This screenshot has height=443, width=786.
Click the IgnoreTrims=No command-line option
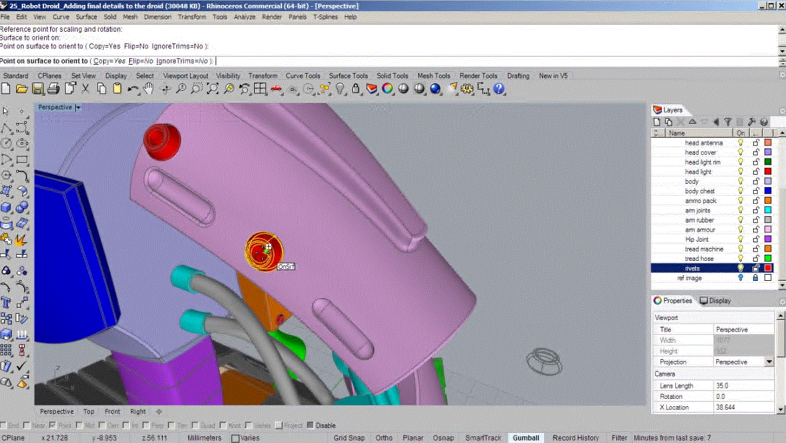(x=183, y=61)
